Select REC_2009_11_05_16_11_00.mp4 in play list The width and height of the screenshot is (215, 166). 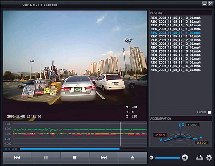tap(176, 29)
